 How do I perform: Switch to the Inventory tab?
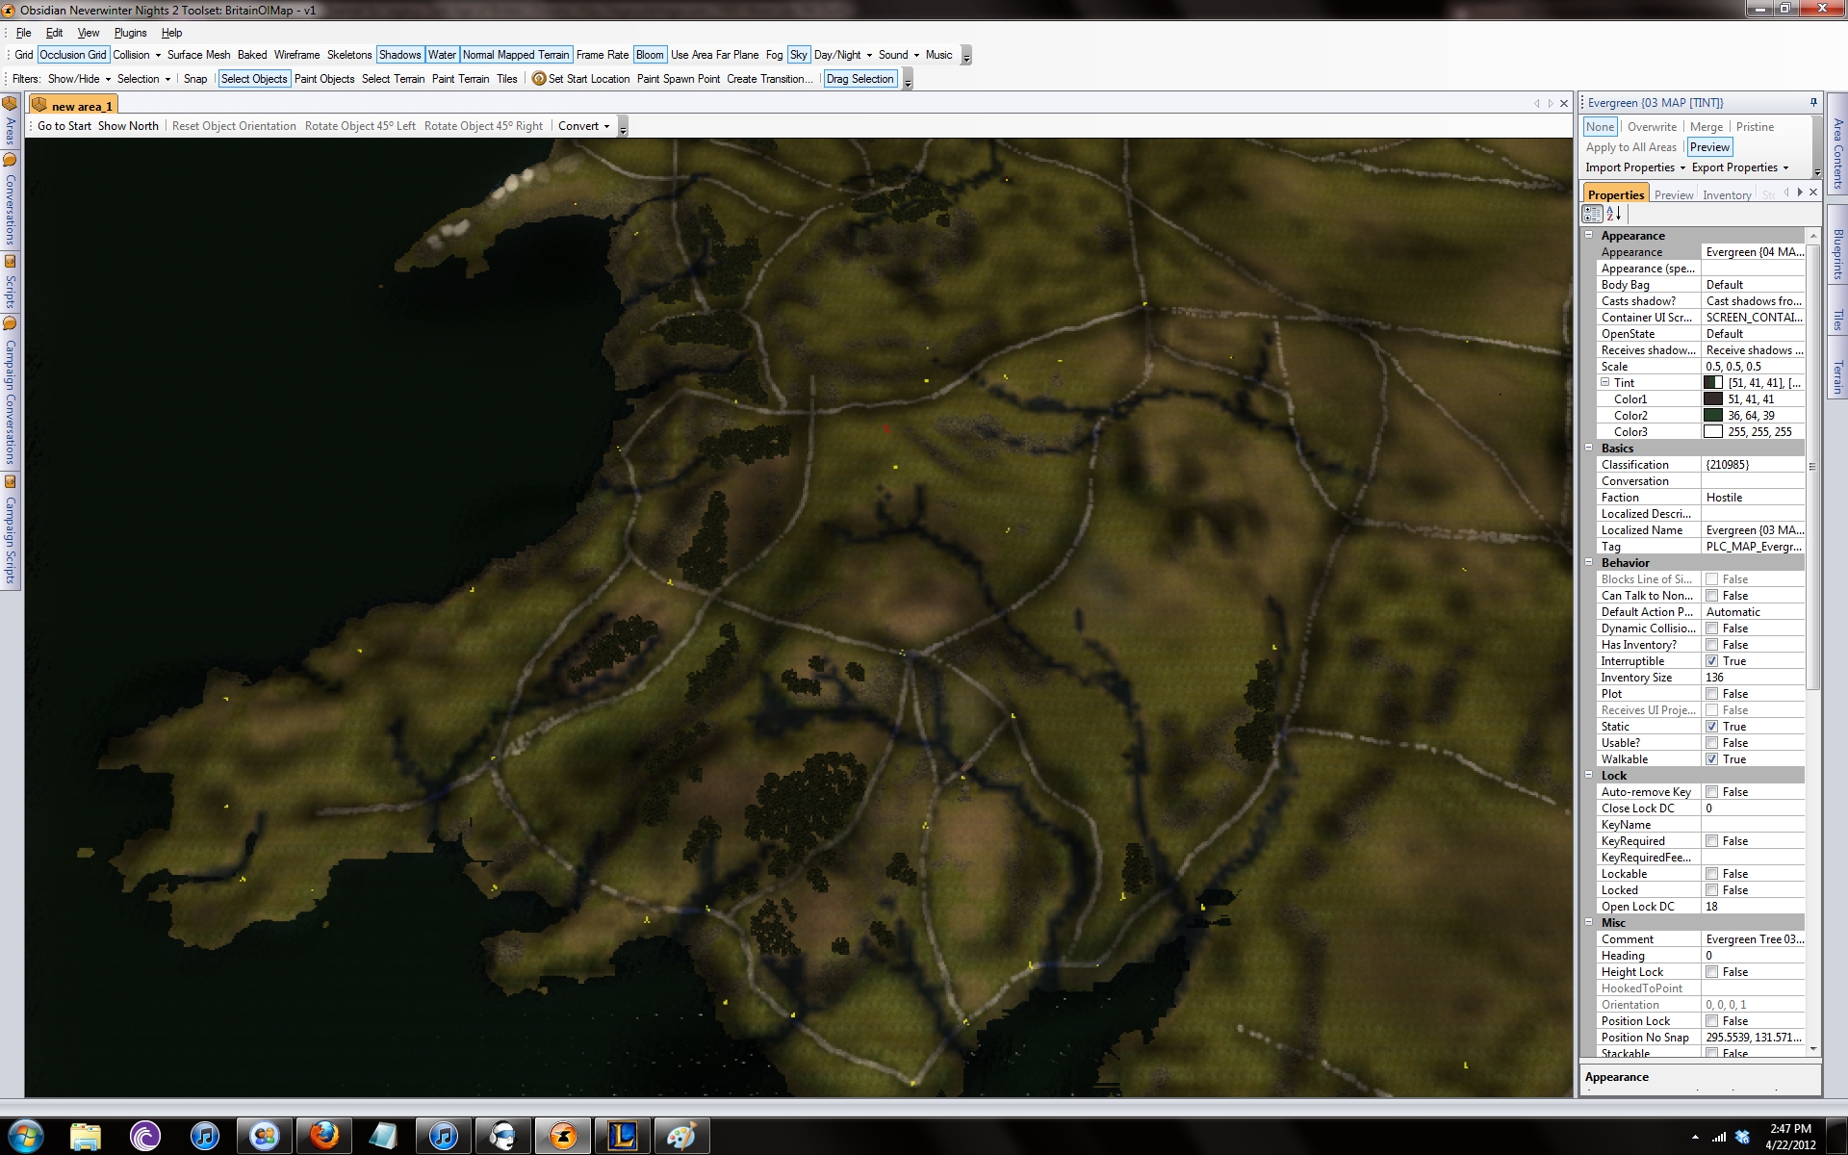tap(1726, 195)
